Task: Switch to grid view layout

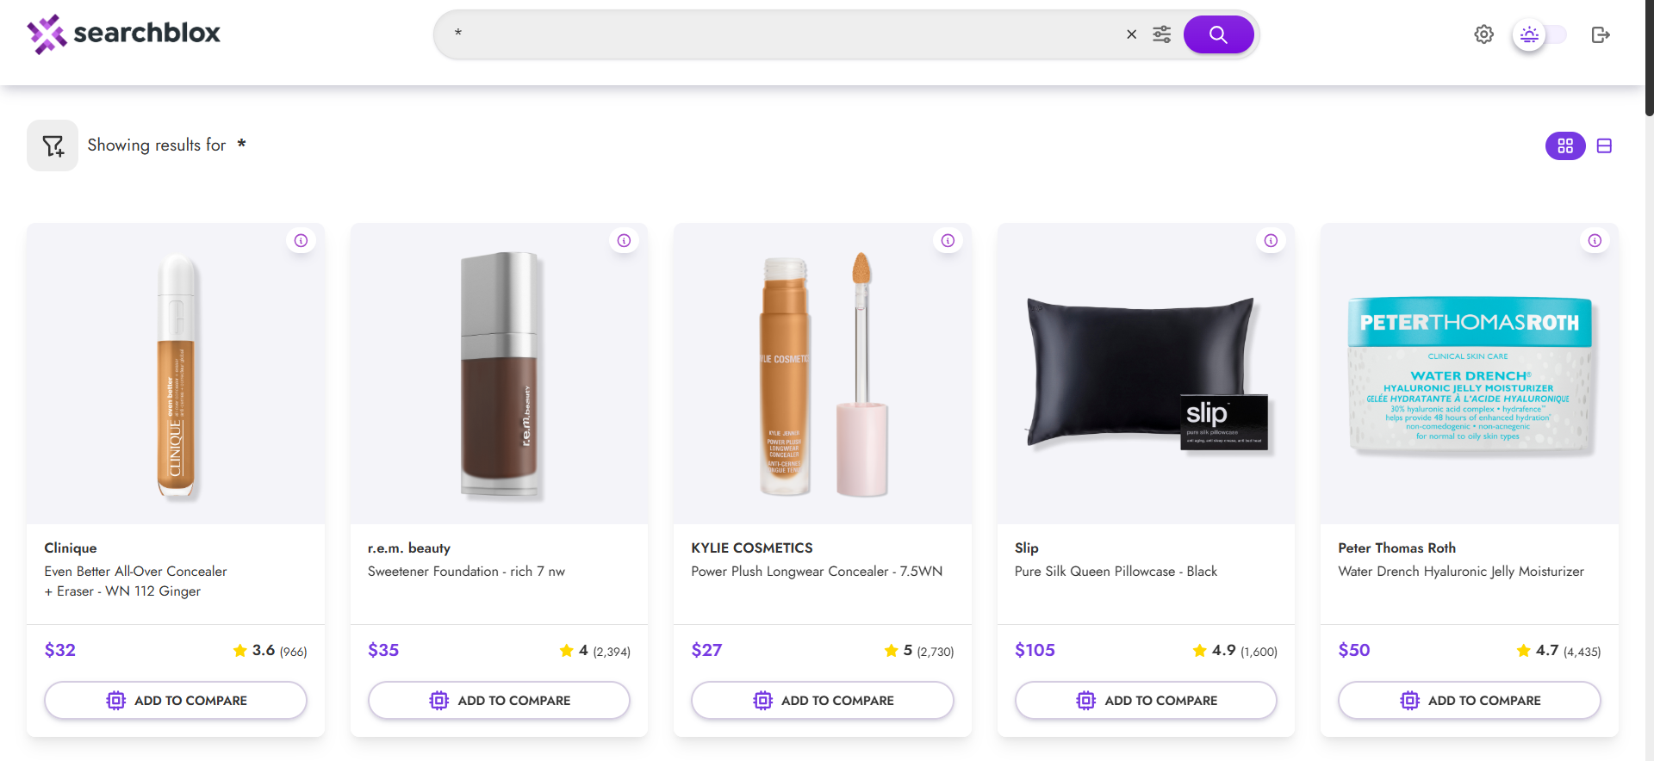Action: click(1565, 145)
